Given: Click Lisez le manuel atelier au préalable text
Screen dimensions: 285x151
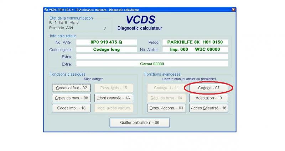Looking at the screenshot, I should [x=189, y=79].
